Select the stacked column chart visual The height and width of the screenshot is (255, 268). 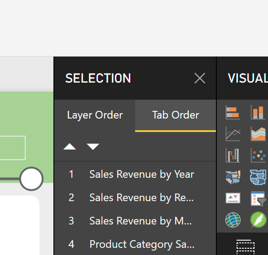258,112
